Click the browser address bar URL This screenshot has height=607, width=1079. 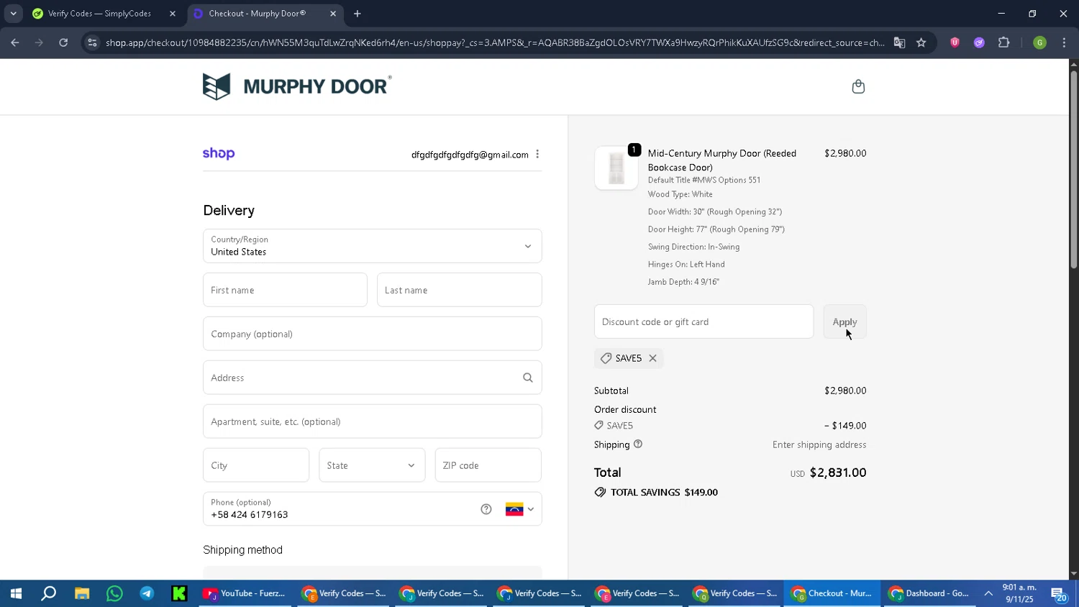pyautogui.click(x=495, y=42)
